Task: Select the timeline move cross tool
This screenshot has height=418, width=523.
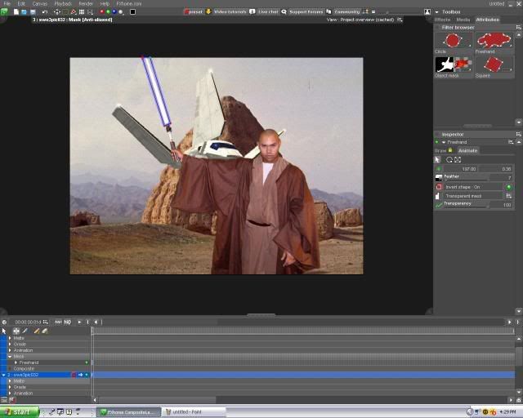Action: pyautogui.click(x=16, y=331)
